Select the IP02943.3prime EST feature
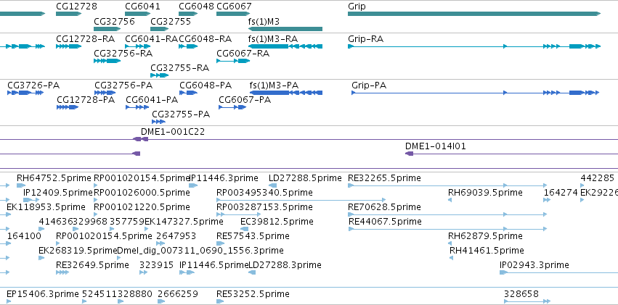The width and height of the screenshot is (618, 305). [x=558, y=272]
